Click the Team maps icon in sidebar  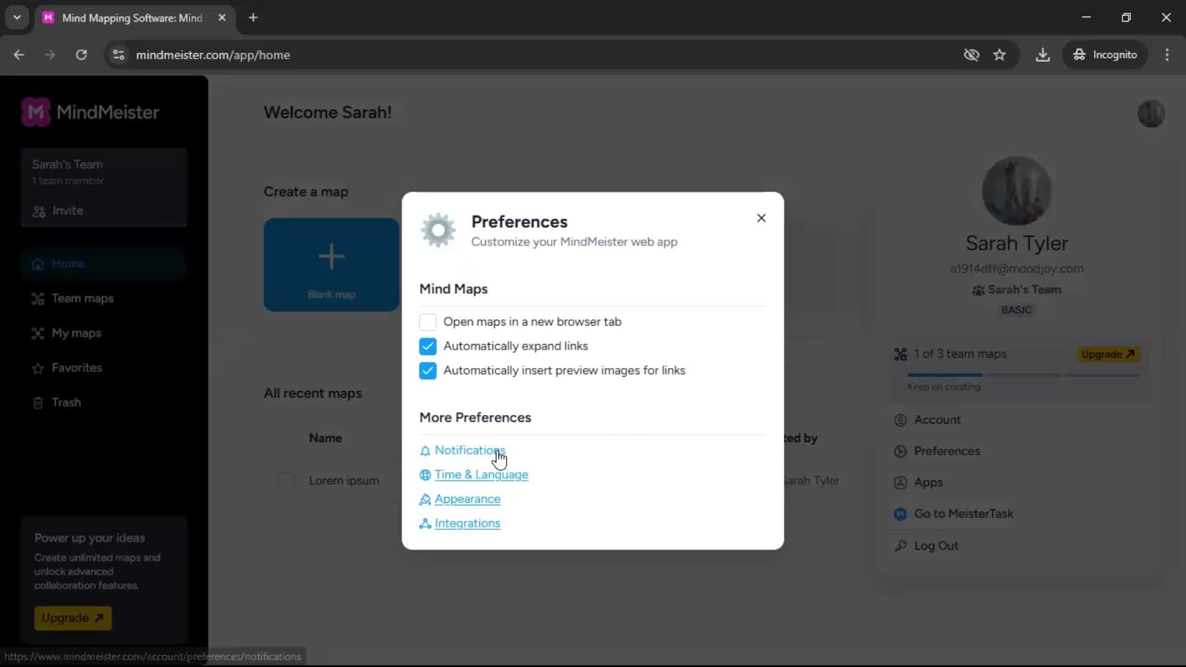click(38, 299)
